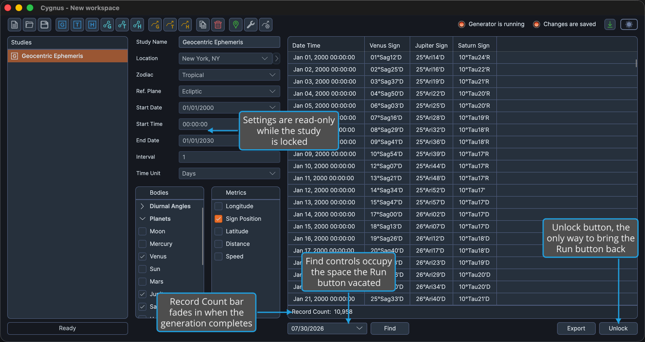This screenshot has width=645, height=342.
Task: Add orange trend-line H study
Action: point(185,25)
